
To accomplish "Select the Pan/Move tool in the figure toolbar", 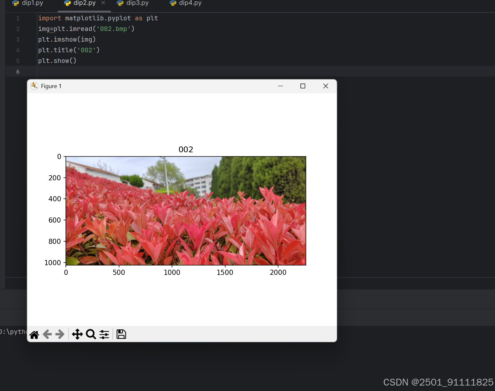I will point(77,335).
